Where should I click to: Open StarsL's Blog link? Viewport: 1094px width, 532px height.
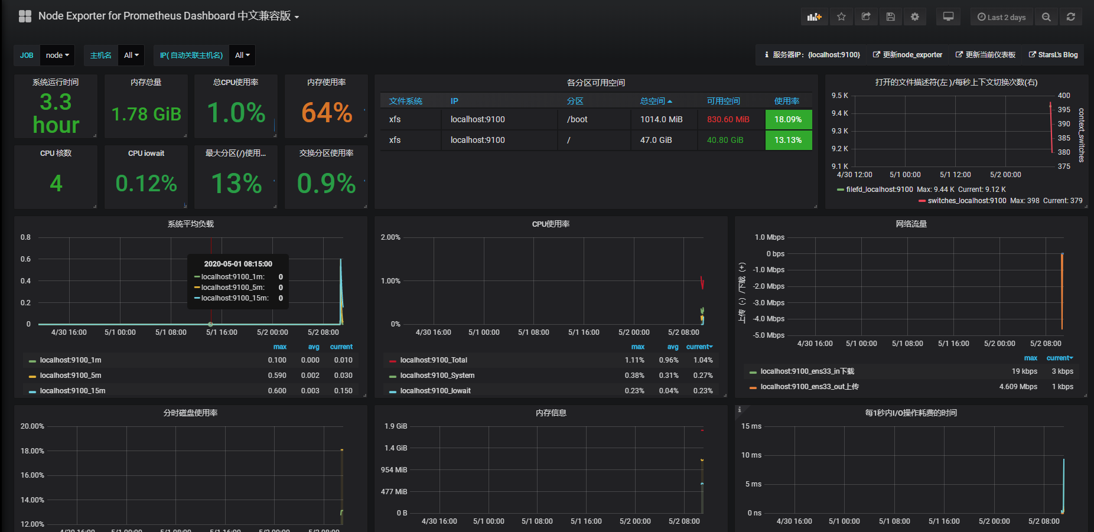1053,55
